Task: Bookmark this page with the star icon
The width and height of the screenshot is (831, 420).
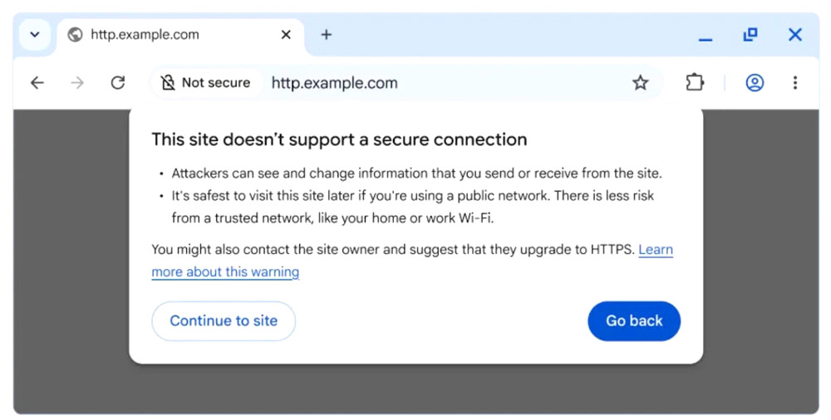Action: (x=640, y=83)
